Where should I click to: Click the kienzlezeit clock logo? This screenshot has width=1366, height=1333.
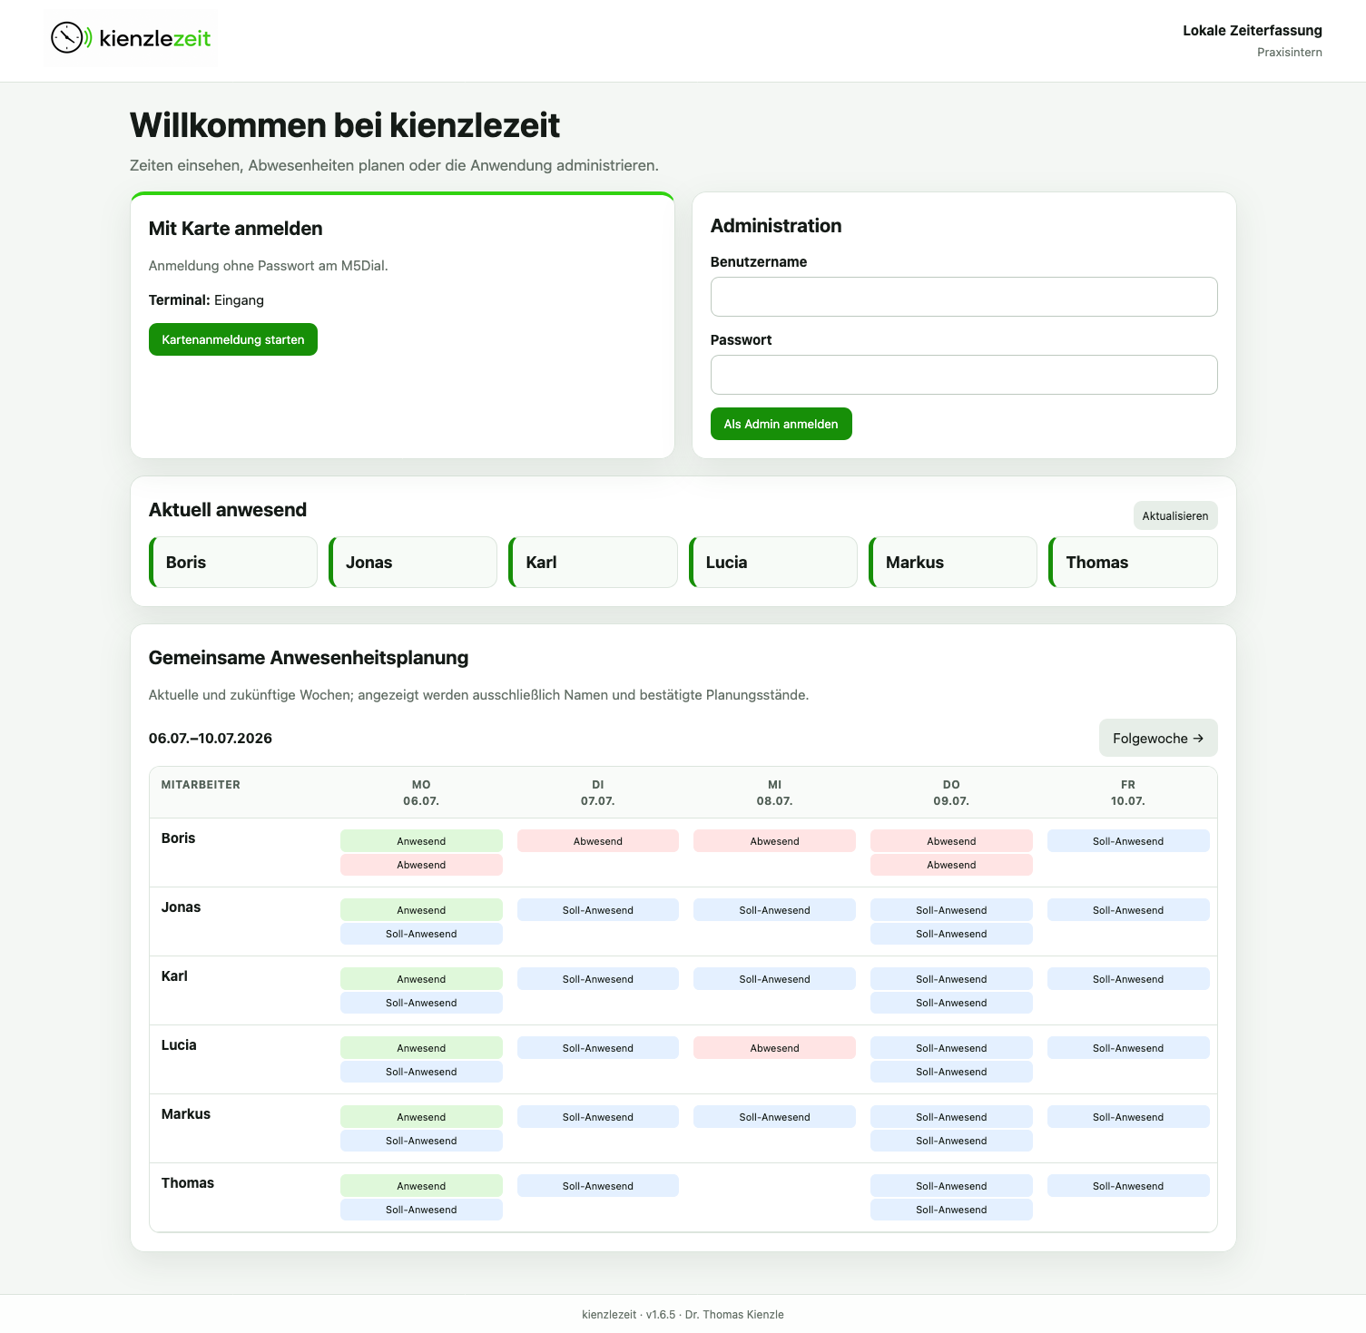tap(131, 38)
